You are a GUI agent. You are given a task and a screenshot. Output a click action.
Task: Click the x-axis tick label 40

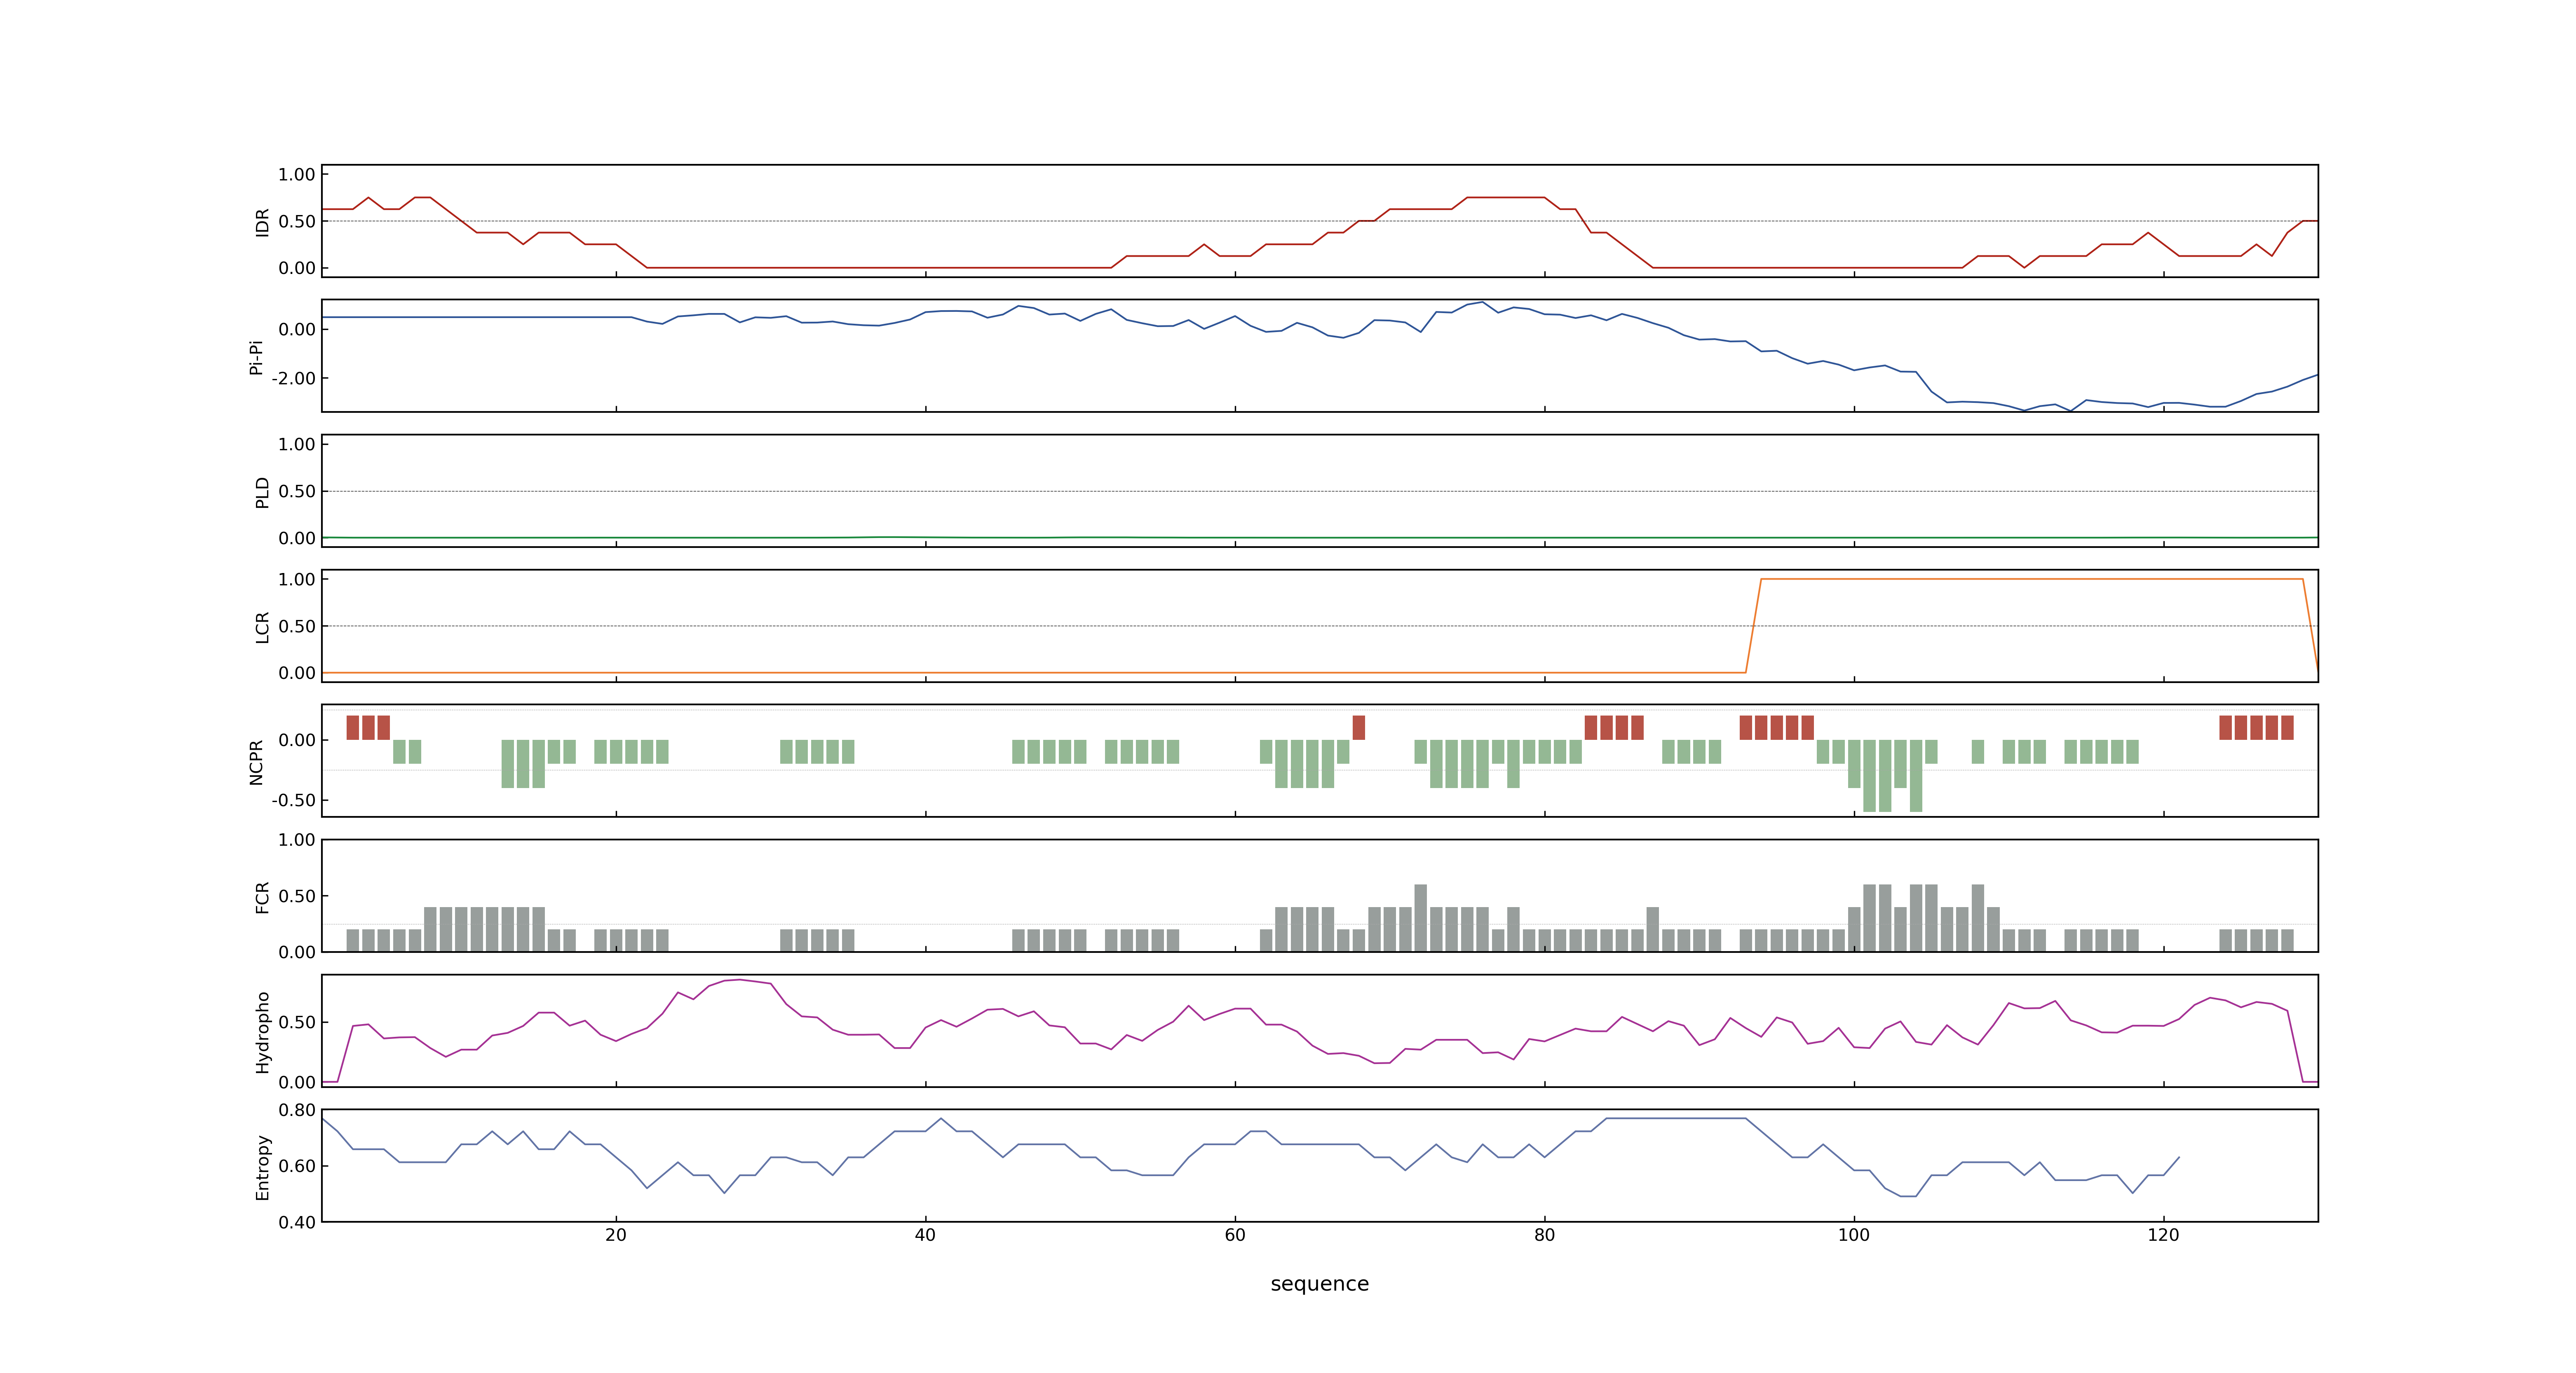925,1235
